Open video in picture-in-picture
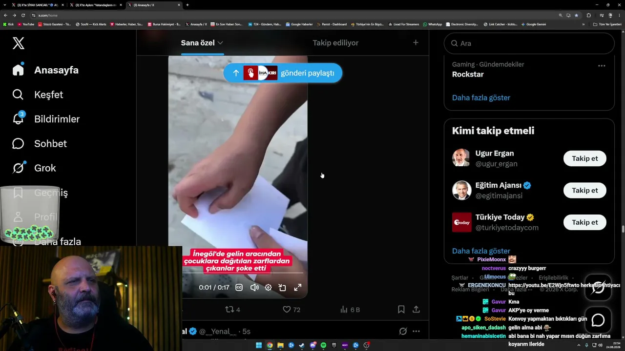The width and height of the screenshot is (625, 351). (x=282, y=288)
